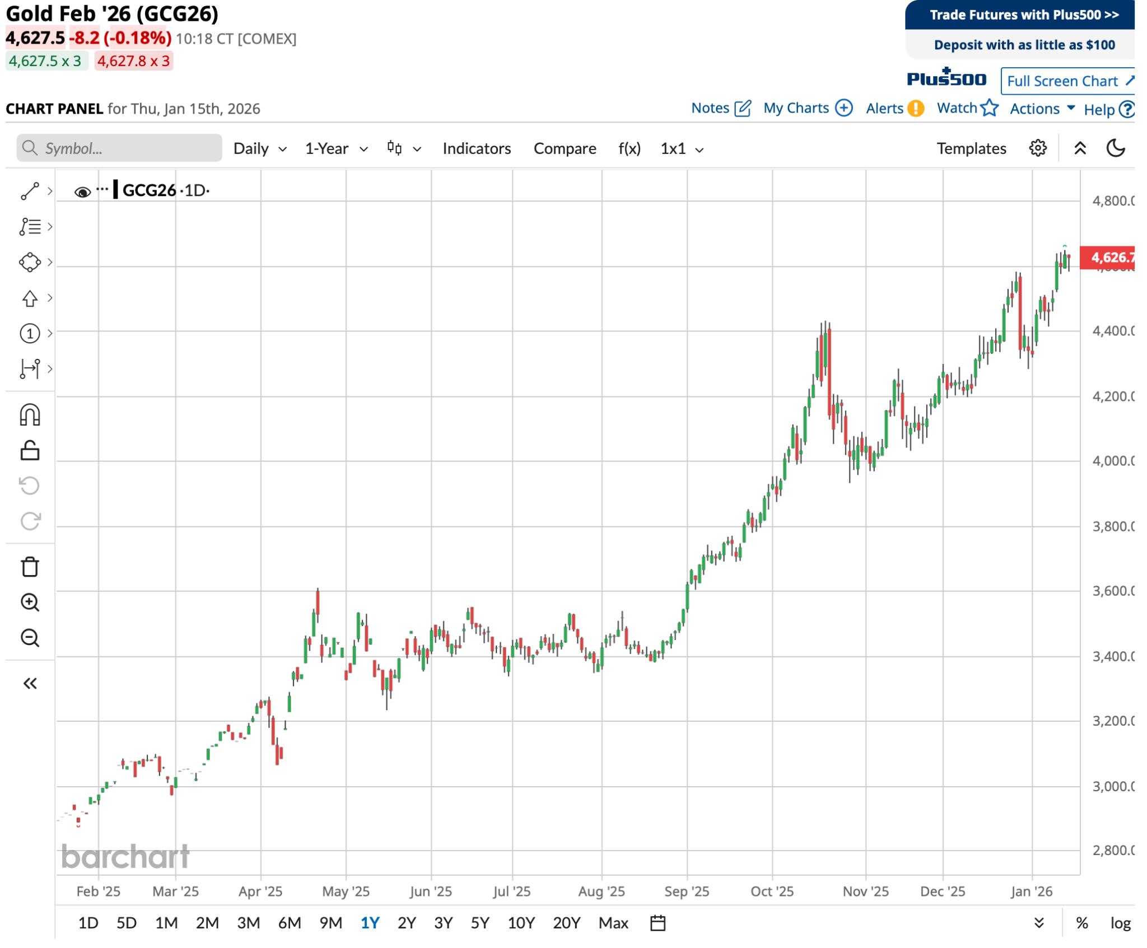1147x948 pixels.
Task: Click the zoom in magnifier icon
Action: click(30, 603)
